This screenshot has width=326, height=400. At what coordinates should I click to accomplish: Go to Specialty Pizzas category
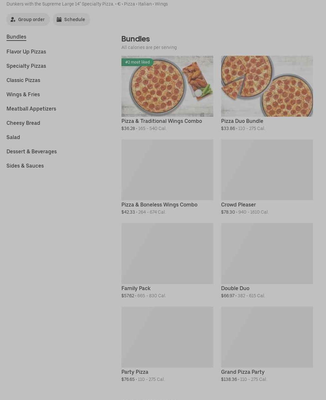[26, 66]
